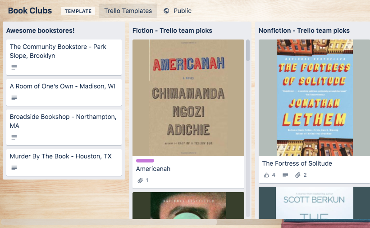The image size is (370, 228).
Task: Click the Book Clubs board title
Action: [30, 11]
